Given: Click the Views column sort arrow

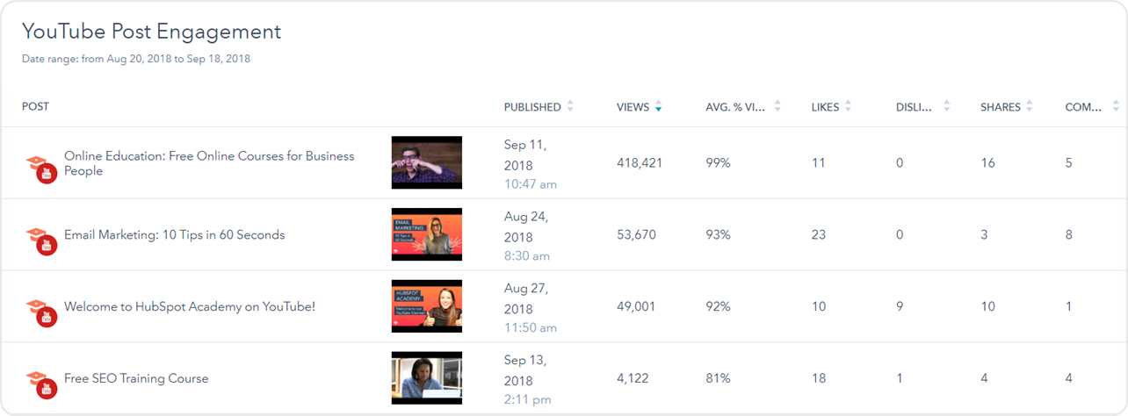Looking at the screenshot, I should [658, 107].
